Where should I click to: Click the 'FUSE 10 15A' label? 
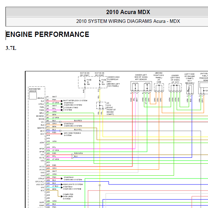point(89,82)
